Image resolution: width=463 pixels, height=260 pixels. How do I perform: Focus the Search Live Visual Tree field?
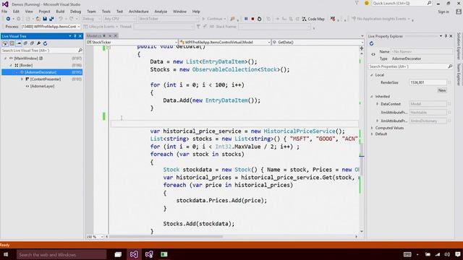pyautogui.click(x=39, y=51)
